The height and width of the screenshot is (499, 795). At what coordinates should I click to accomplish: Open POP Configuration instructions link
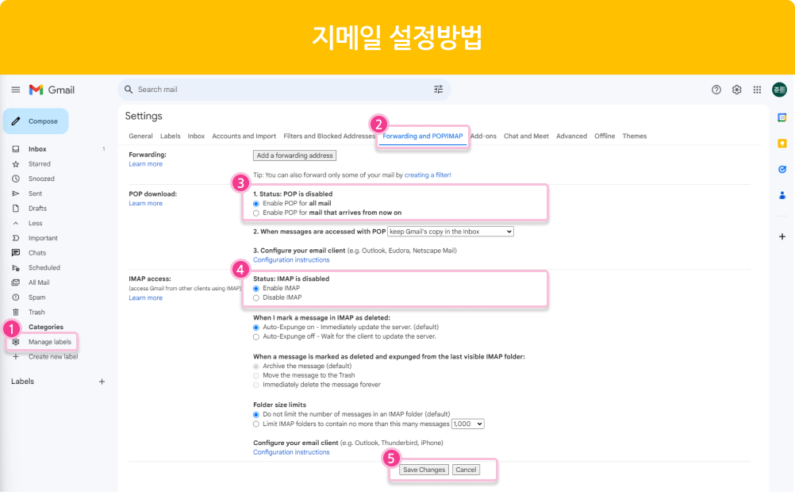coord(291,259)
